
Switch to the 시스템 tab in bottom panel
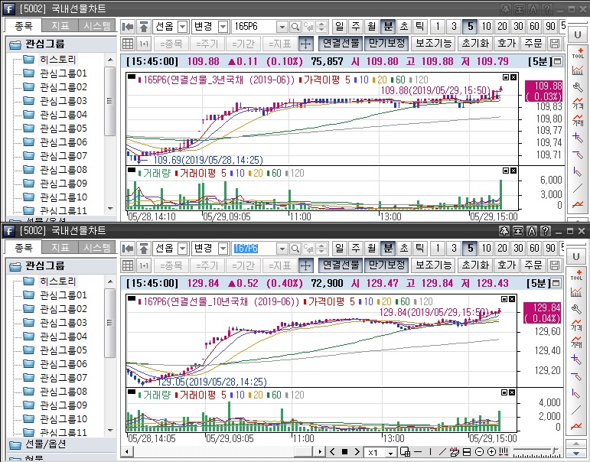(x=96, y=247)
